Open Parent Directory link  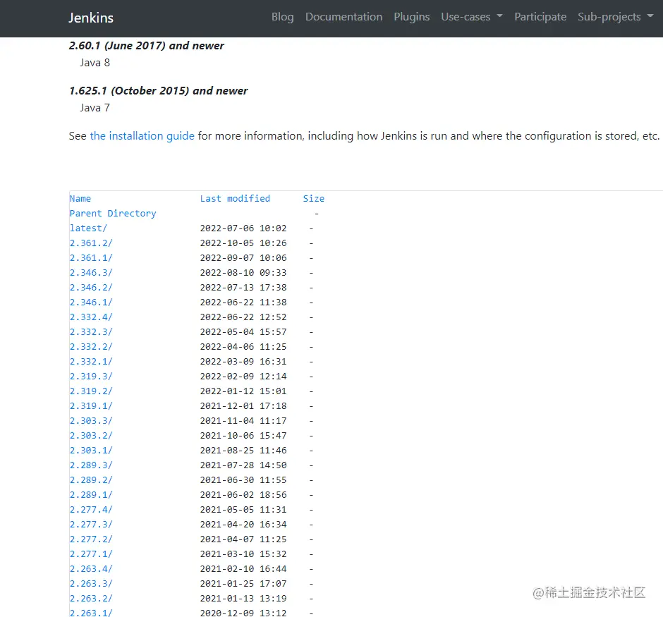click(113, 214)
